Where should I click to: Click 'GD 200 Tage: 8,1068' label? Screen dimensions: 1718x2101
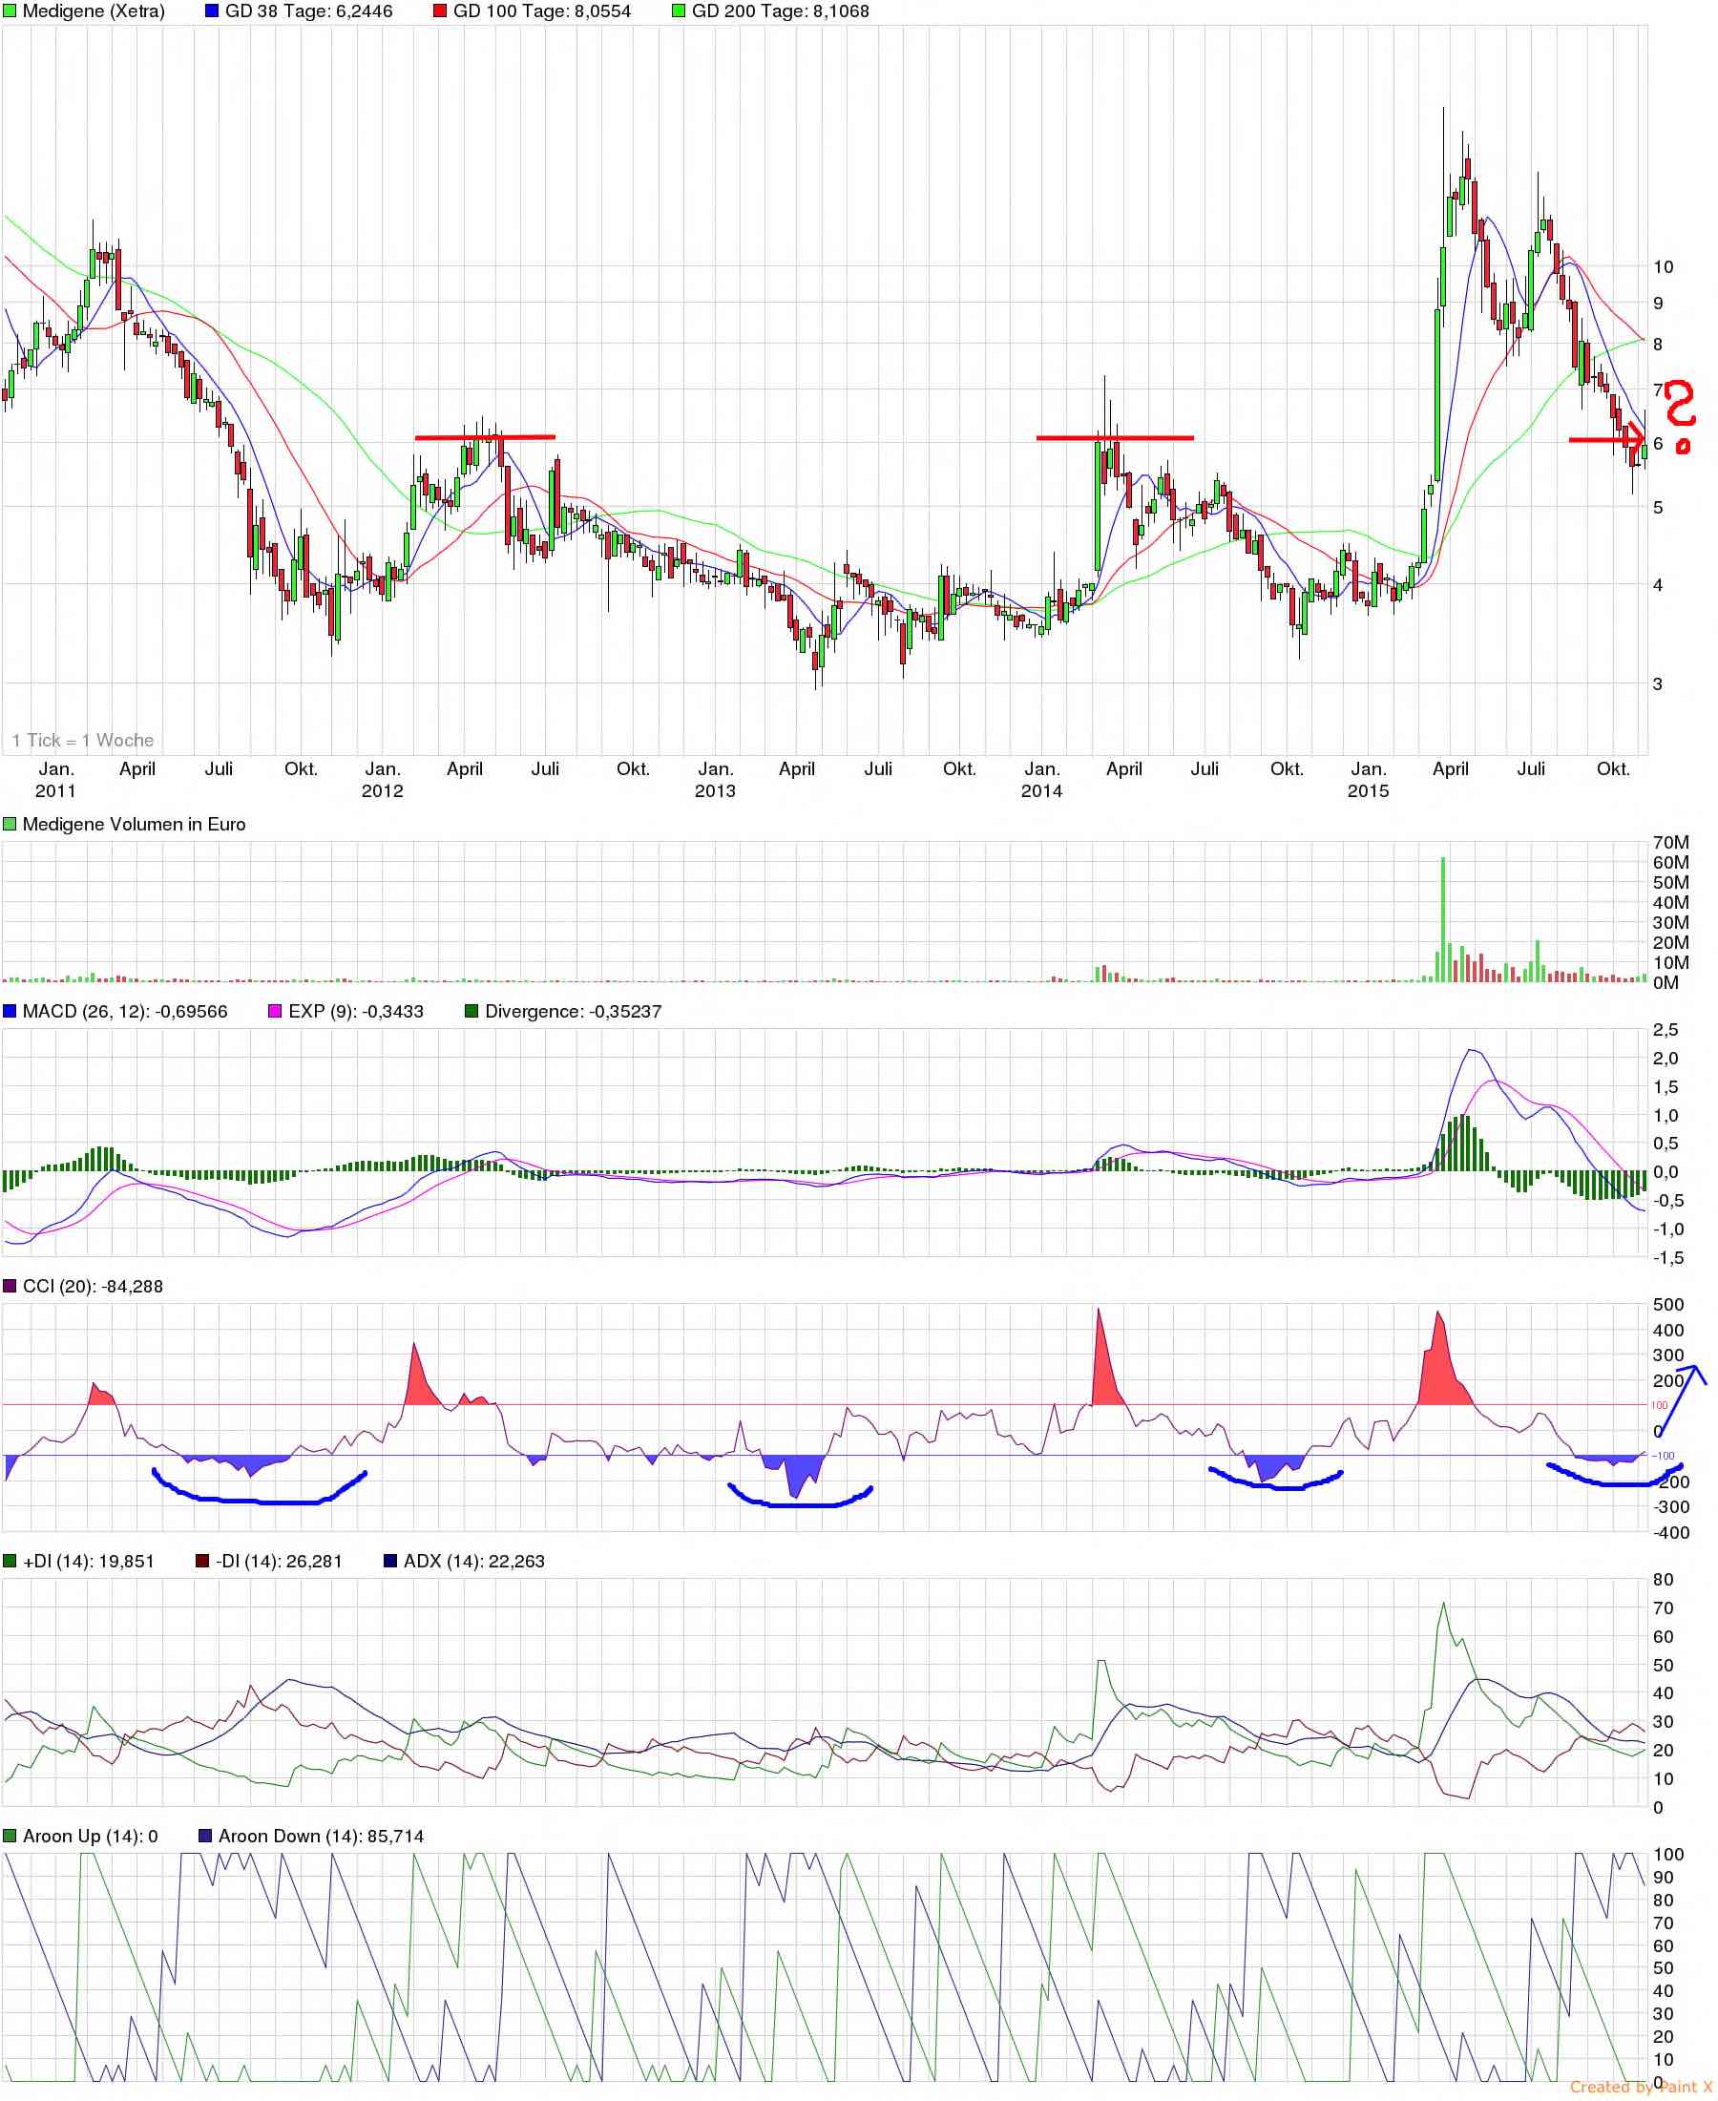pyautogui.click(x=781, y=11)
